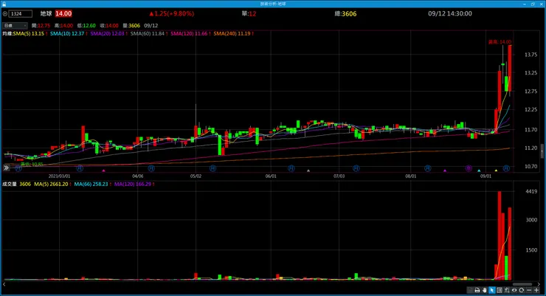Click the monthly marker near 2023/03/01
The image size is (546, 296).
click(80, 168)
